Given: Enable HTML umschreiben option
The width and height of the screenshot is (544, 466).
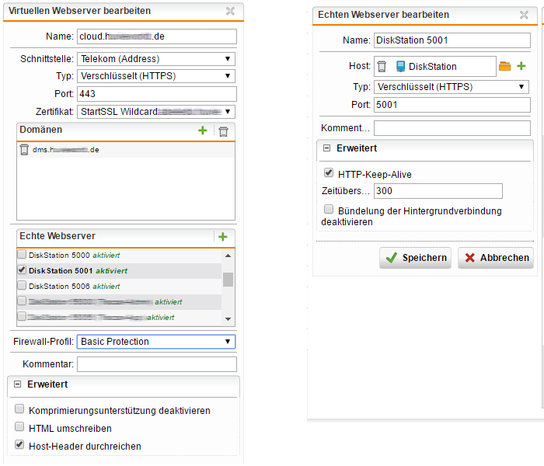Looking at the screenshot, I should 19,427.
